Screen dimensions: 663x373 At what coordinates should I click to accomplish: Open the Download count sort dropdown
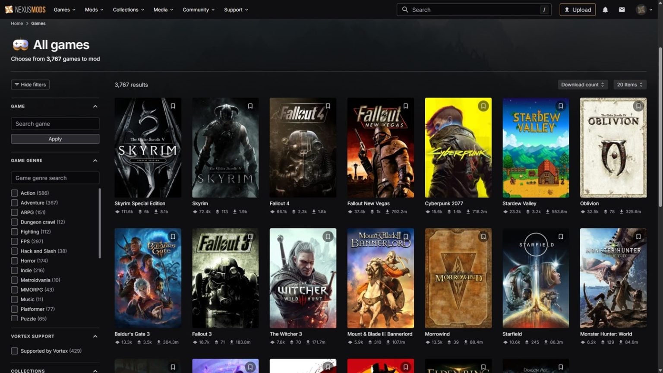[x=582, y=85]
